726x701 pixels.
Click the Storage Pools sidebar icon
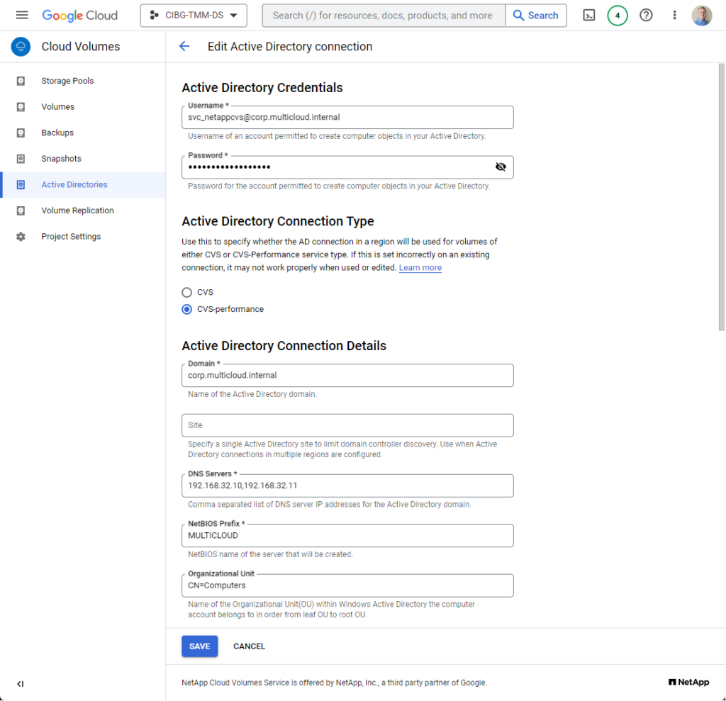(x=21, y=81)
